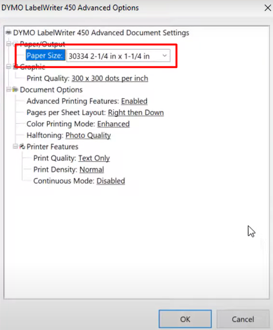Viewport: 273px width, 330px height.
Task: Collapse the Document Options node
Action: tap(9, 89)
